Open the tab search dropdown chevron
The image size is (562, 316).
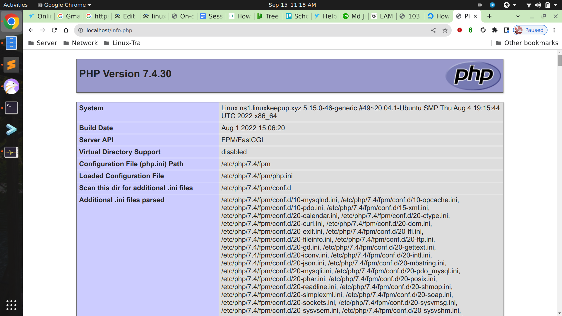[x=518, y=16]
